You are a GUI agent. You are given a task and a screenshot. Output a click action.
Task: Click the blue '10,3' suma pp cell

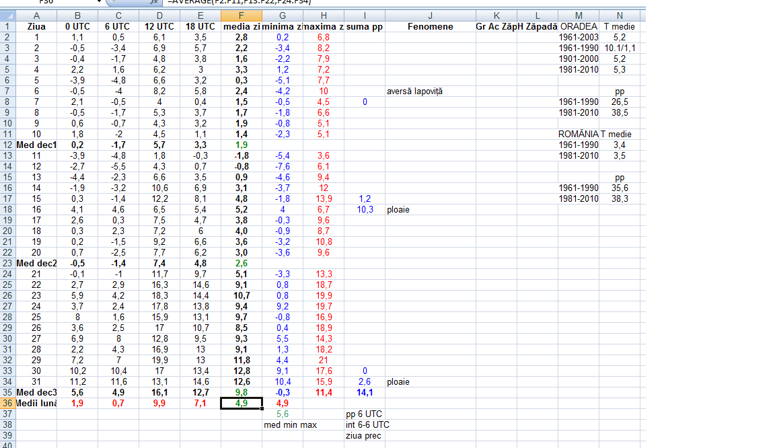(364, 210)
